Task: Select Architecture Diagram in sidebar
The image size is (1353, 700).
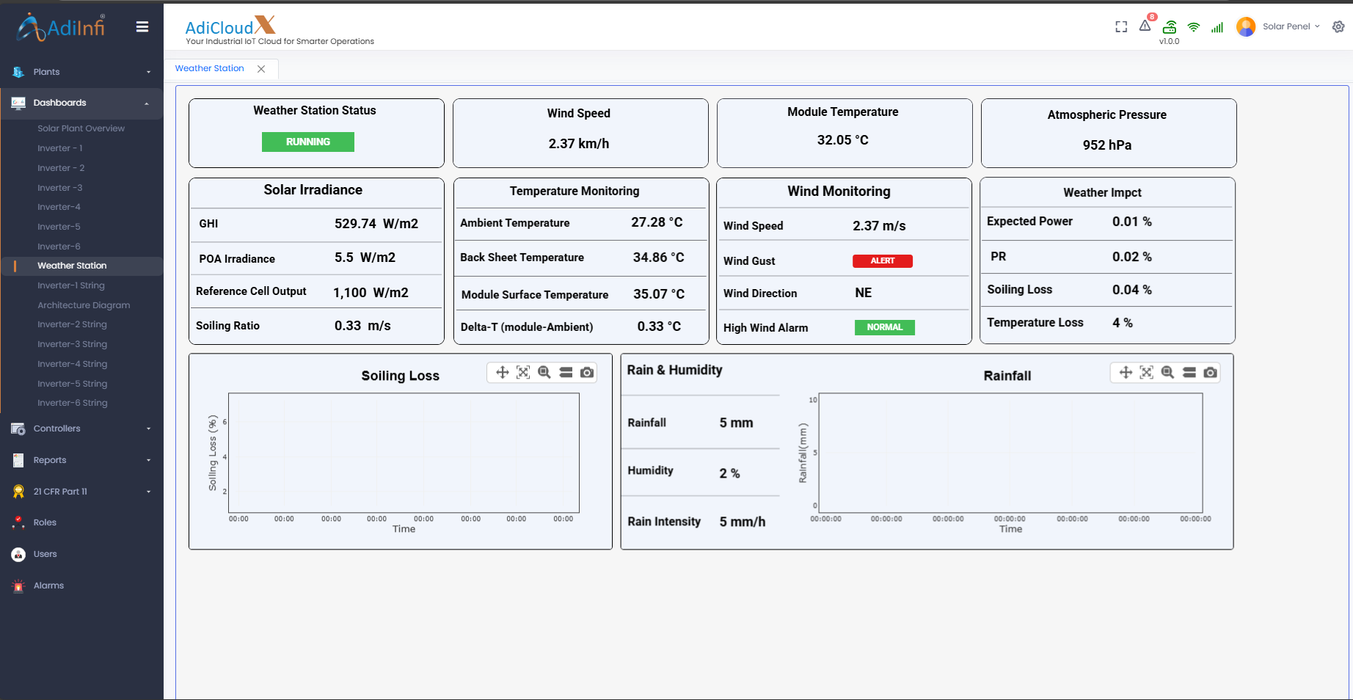Action: (x=84, y=305)
